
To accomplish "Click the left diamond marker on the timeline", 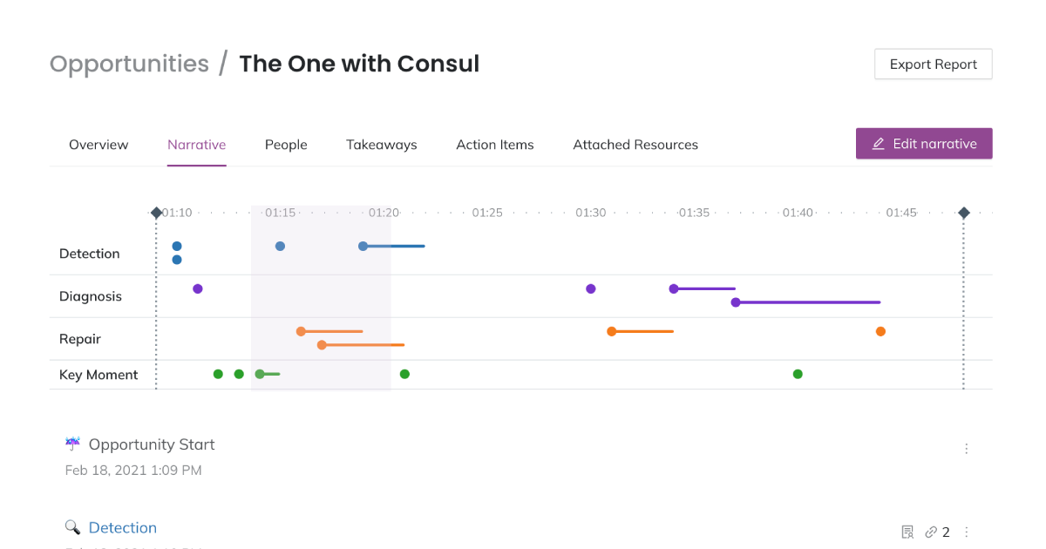I will (x=156, y=211).
